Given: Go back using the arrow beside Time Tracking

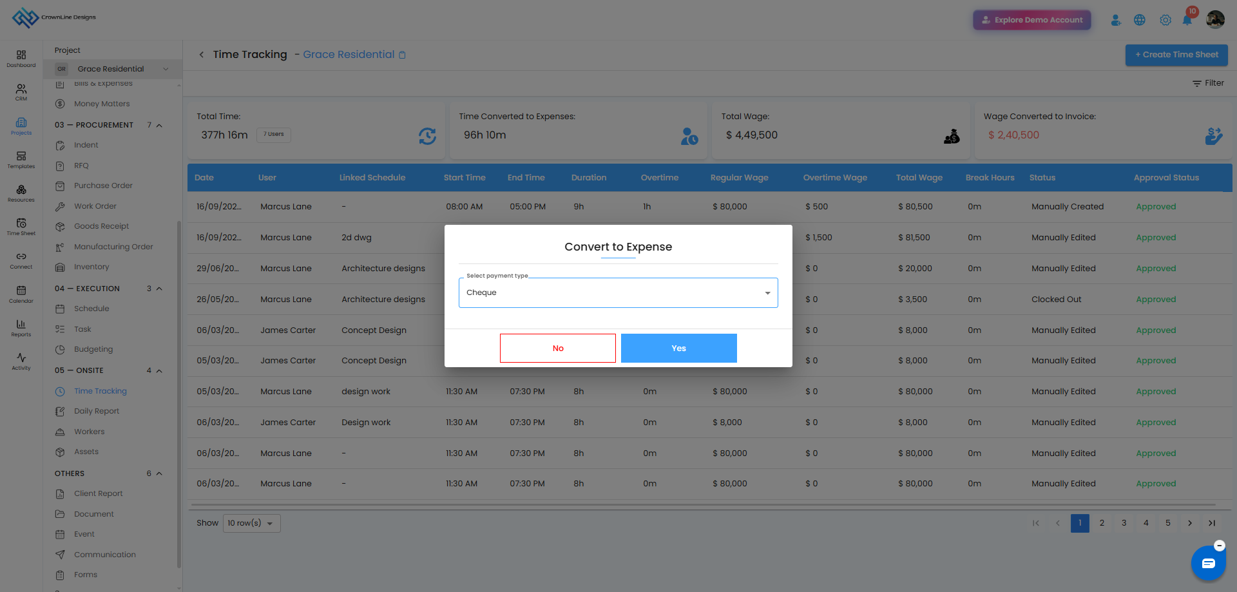Looking at the screenshot, I should (x=202, y=55).
